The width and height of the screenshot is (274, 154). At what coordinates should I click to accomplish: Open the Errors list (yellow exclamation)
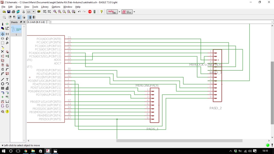[7, 112]
